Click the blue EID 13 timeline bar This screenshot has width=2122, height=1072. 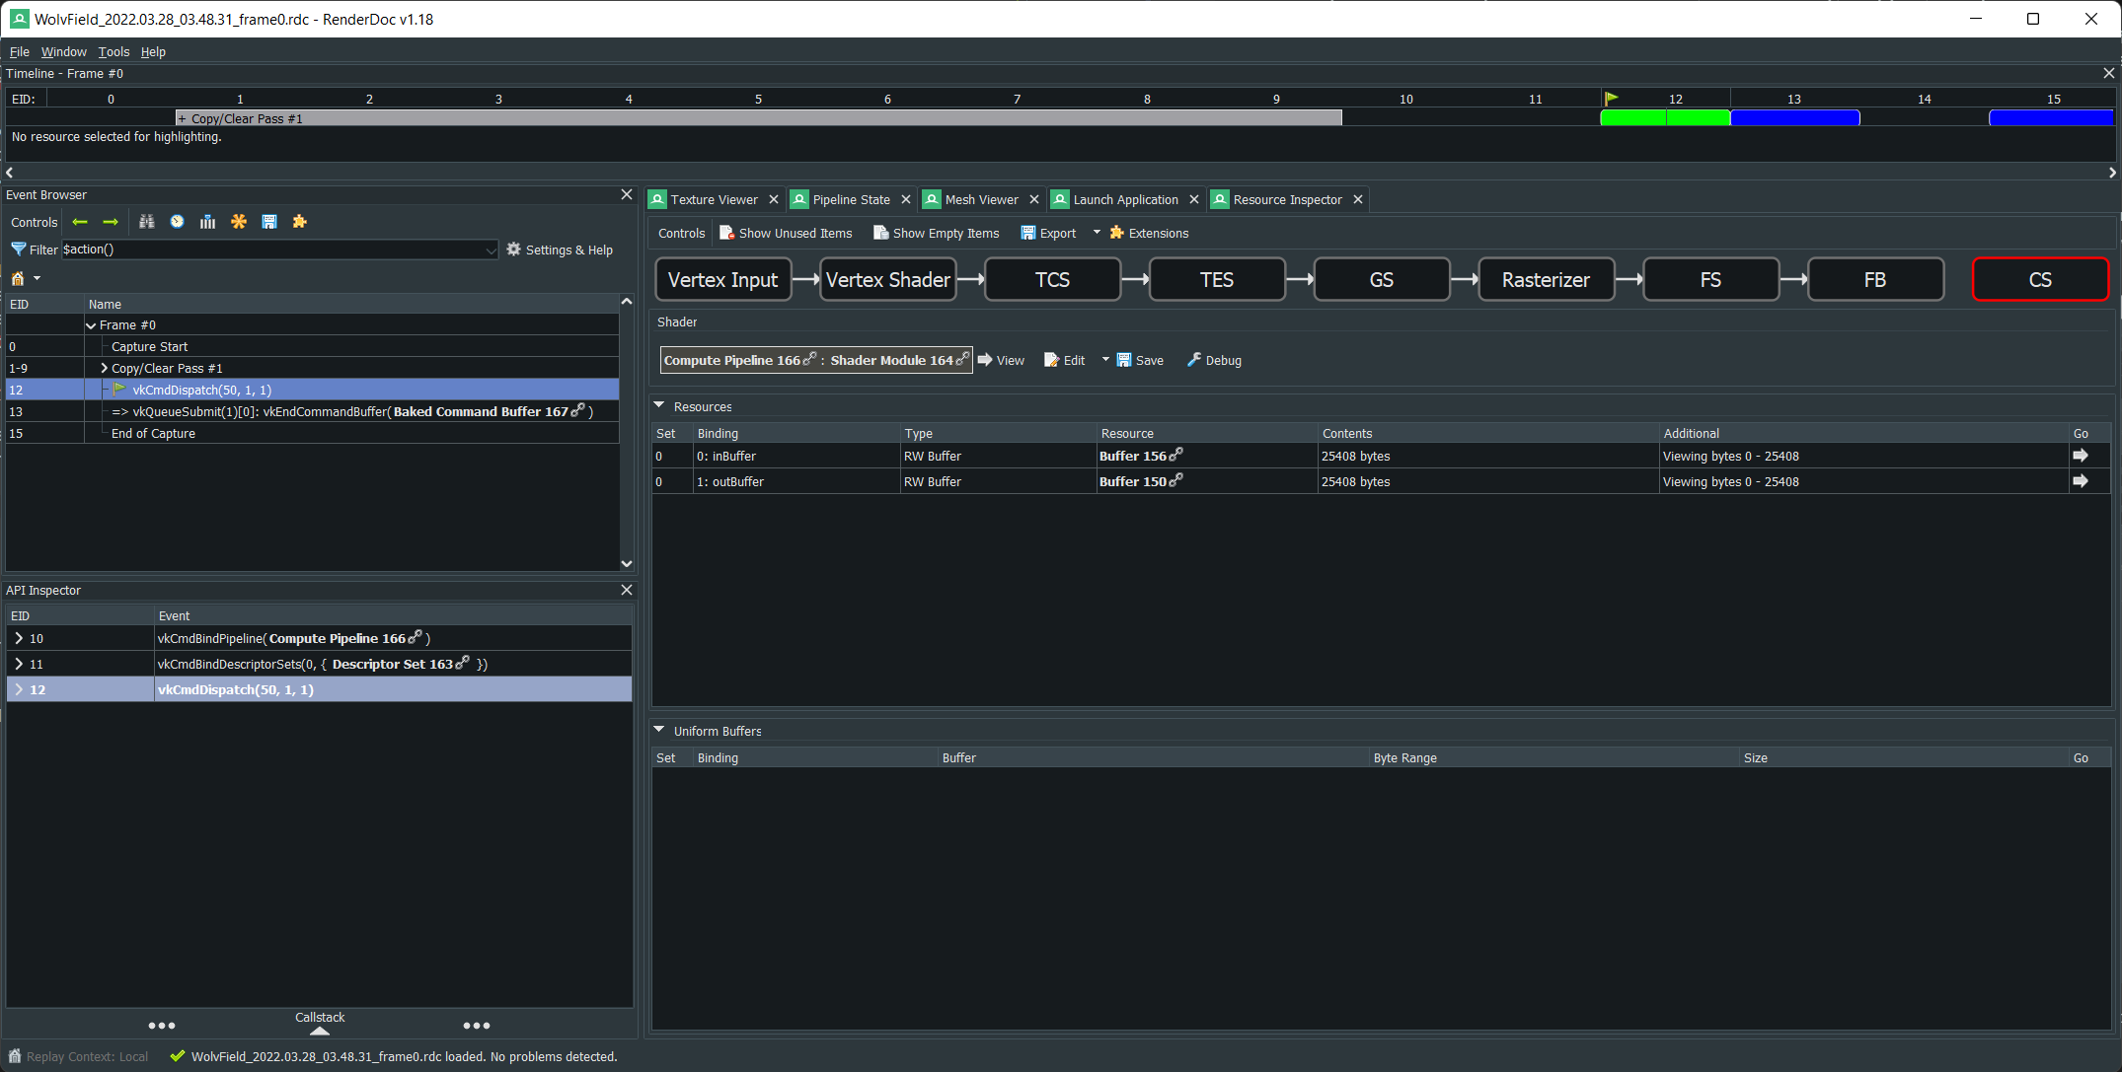pyautogui.click(x=1795, y=117)
